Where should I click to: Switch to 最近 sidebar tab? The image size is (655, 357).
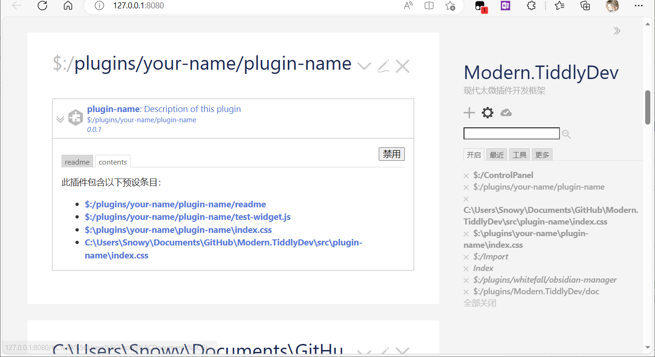pos(497,155)
